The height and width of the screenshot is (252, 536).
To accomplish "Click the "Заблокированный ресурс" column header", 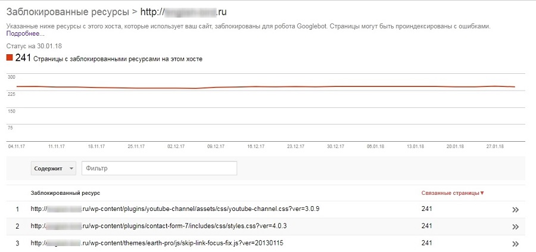I will click(x=66, y=193).
